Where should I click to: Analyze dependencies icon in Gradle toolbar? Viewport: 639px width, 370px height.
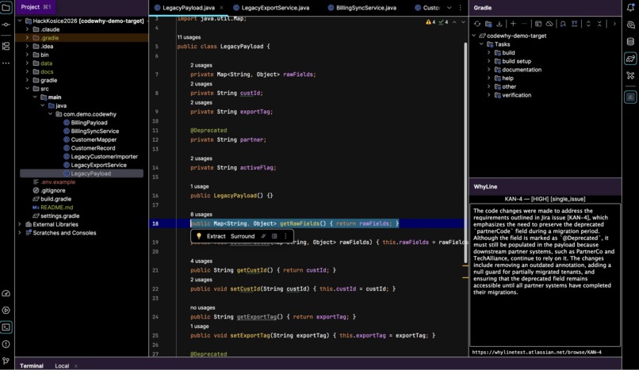(x=563, y=24)
